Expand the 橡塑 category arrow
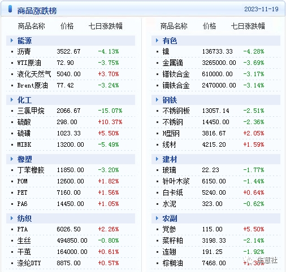The height and width of the screenshot is (272, 286). [x=12, y=159]
